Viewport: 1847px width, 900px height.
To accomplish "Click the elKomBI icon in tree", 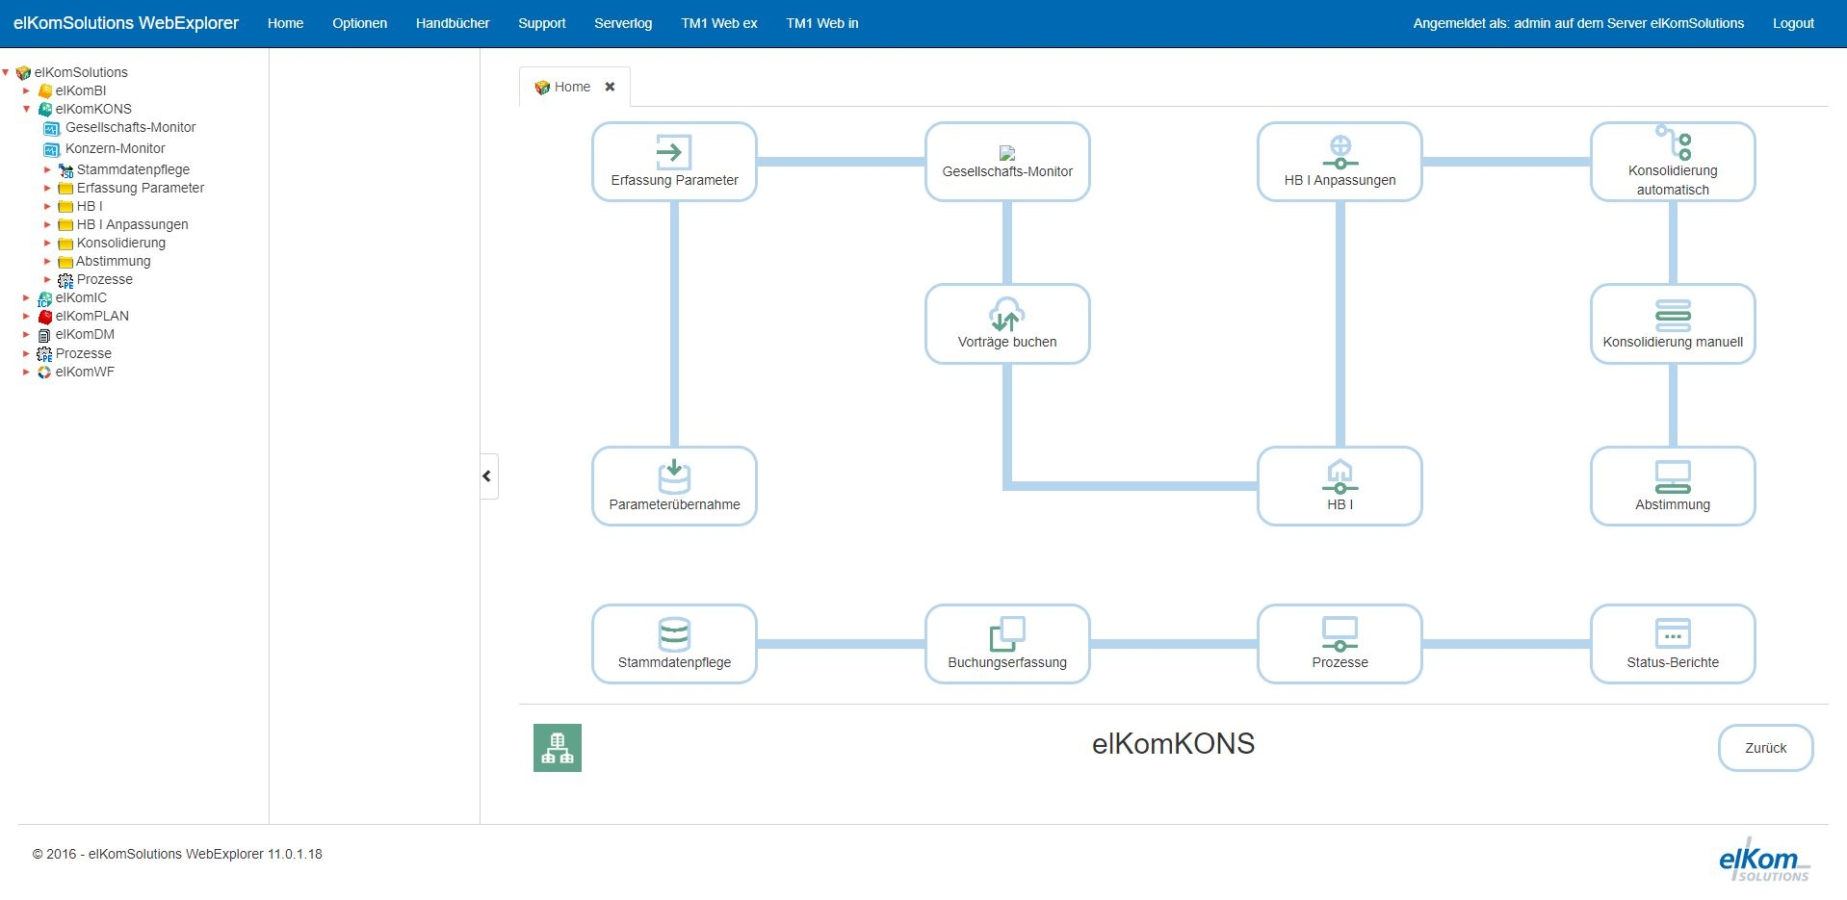I will (44, 90).
